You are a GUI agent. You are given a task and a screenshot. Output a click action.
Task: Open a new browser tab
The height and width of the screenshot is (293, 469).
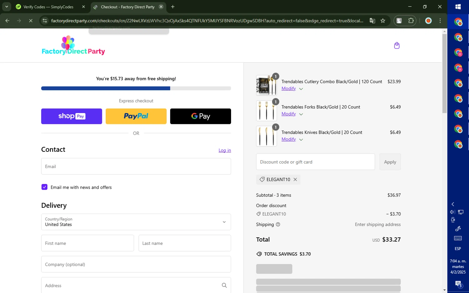173,7
